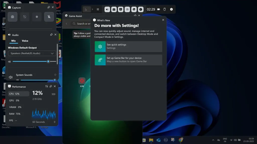The width and height of the screenshot is (257, 144).
Task: Click the taskbar Wi-Fi icon
Action: tap(231, 140)
